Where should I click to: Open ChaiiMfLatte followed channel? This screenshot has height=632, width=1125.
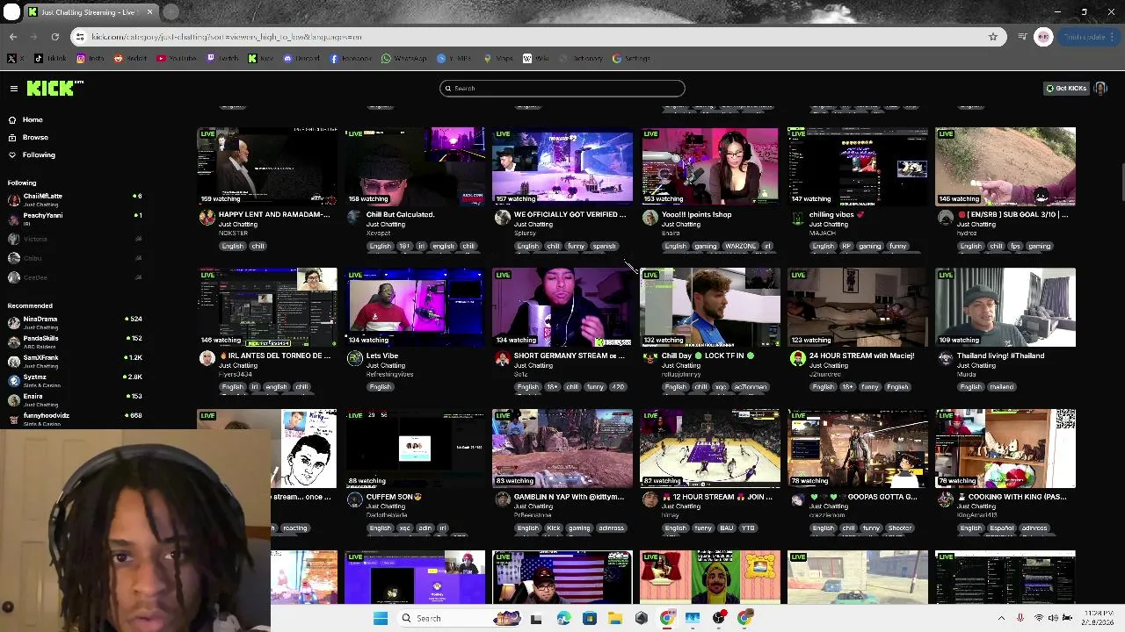tap(75, 199)
